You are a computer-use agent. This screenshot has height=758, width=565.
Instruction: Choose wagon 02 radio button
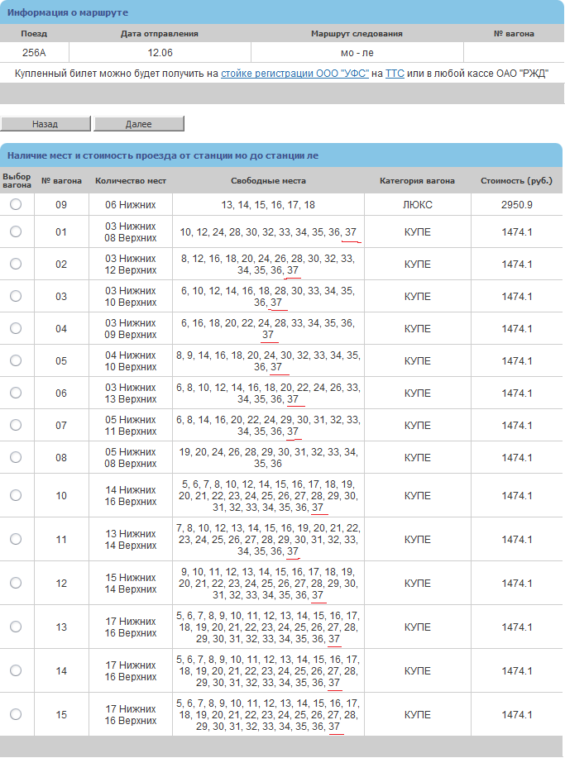[x=16, y=264]
